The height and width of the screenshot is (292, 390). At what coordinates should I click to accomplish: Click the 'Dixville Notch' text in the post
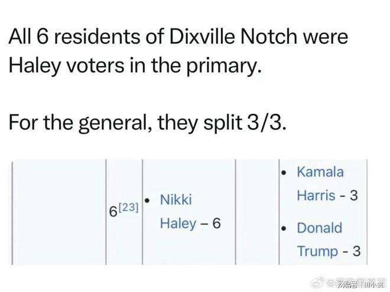click(233, 37)
